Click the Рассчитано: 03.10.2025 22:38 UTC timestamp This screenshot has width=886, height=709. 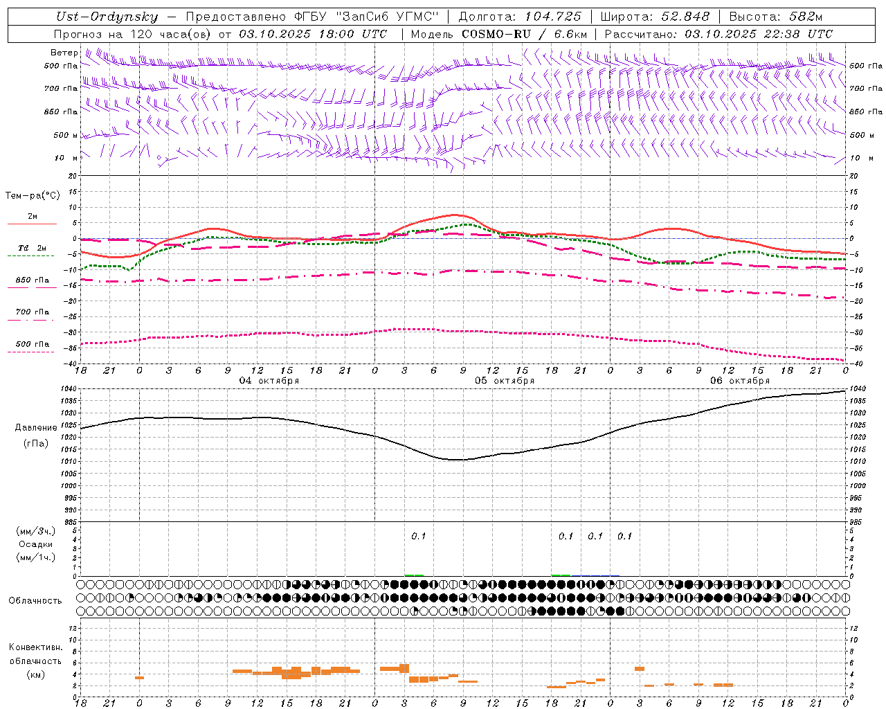(718, 34)
